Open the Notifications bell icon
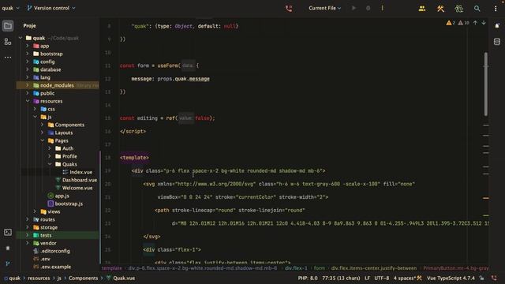505x284 pixels. click(x=497, y=26)
